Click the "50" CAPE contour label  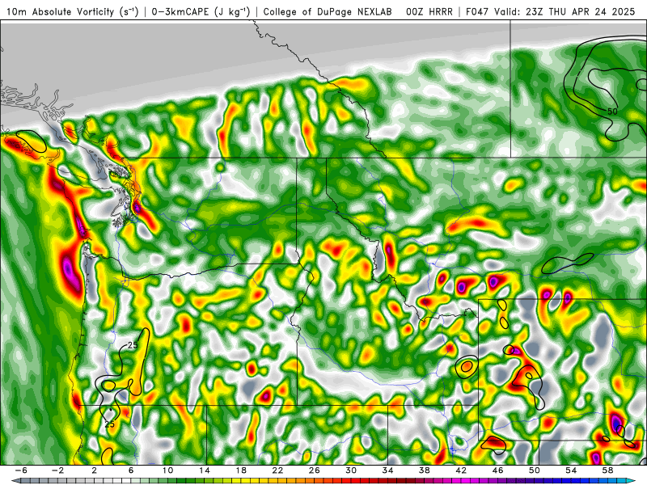tap(612, 112)
